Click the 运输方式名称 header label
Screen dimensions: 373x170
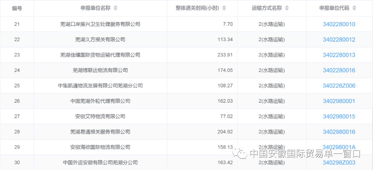(x=267, y=8)
